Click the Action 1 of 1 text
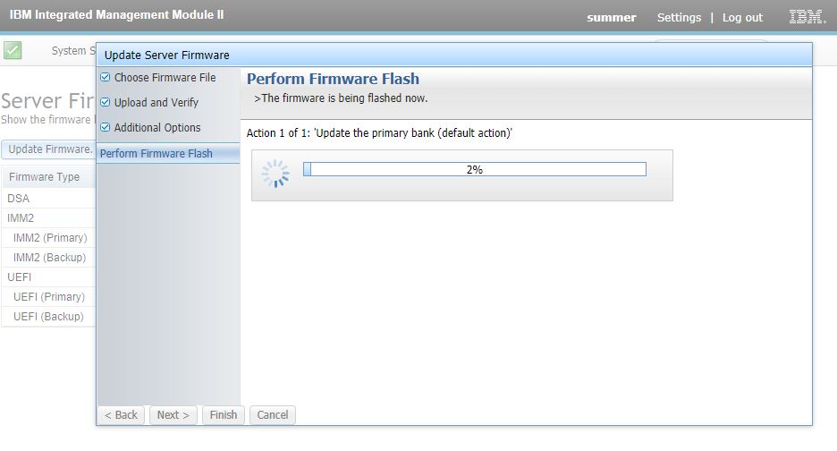Image resolution: width=837 pixels, height=451 pixels. [379, 133]
